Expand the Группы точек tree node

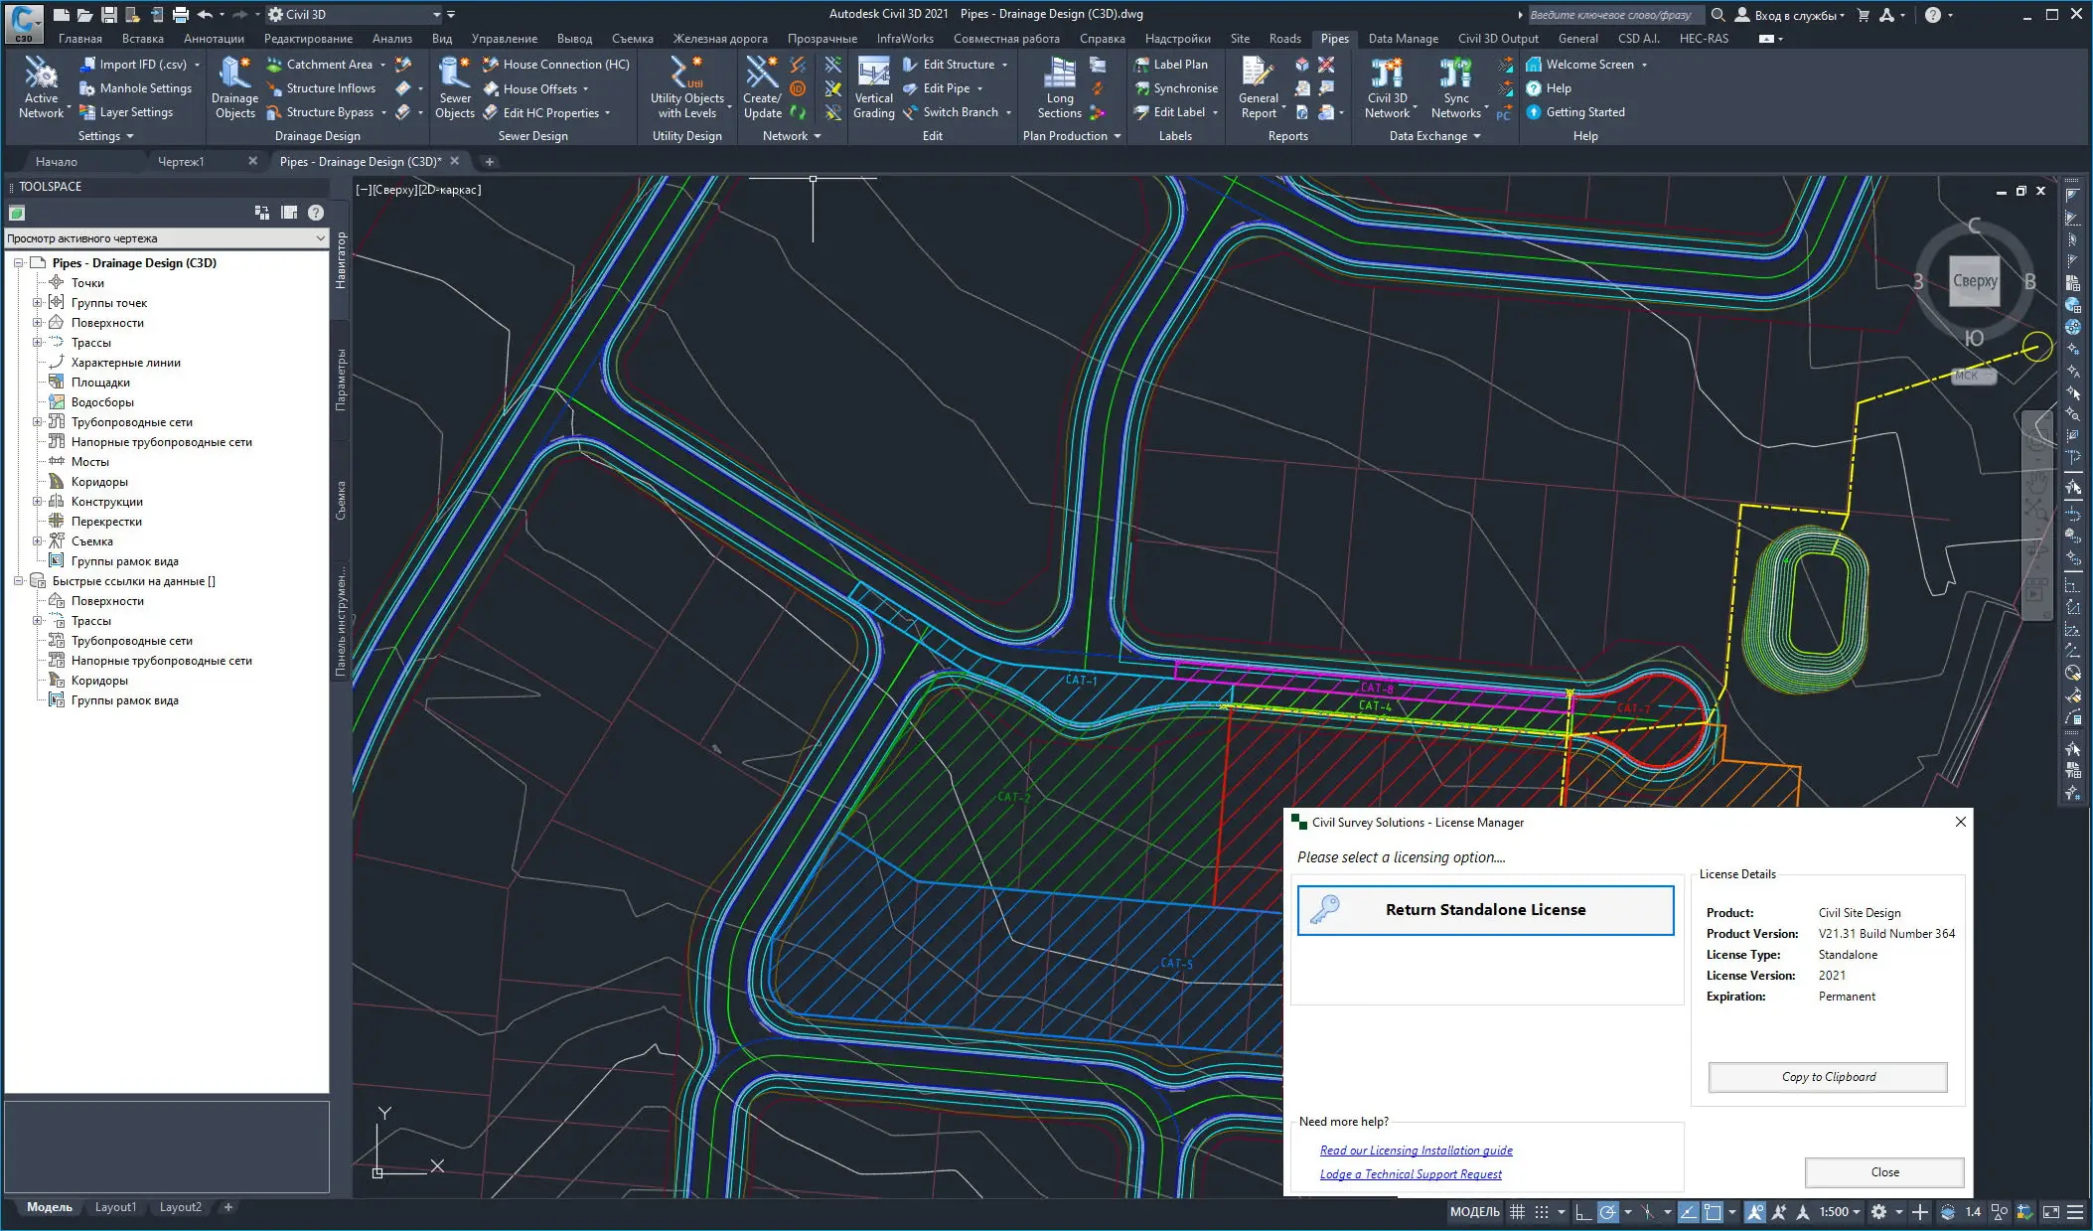(x=37, y=303)
